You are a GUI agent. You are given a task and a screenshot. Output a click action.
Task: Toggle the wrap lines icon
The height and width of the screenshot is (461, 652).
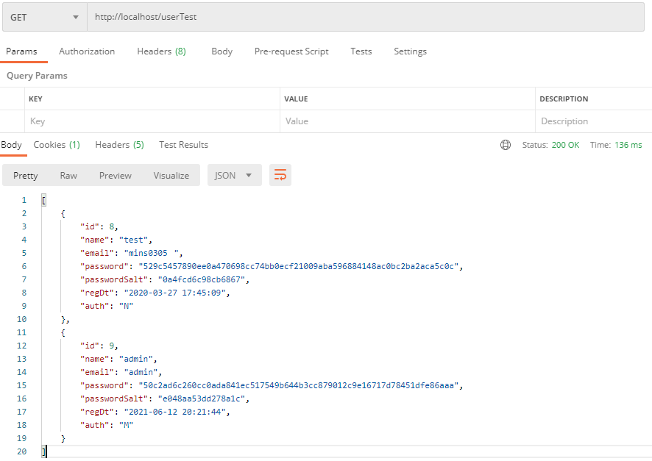click(x=280, y=175)
